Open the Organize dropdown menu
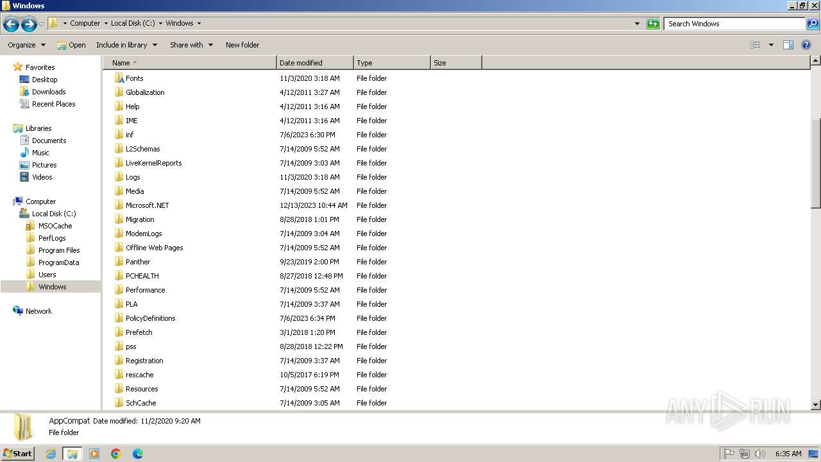The width and height of the screenshot is (821, 462). tap(26, 45)
